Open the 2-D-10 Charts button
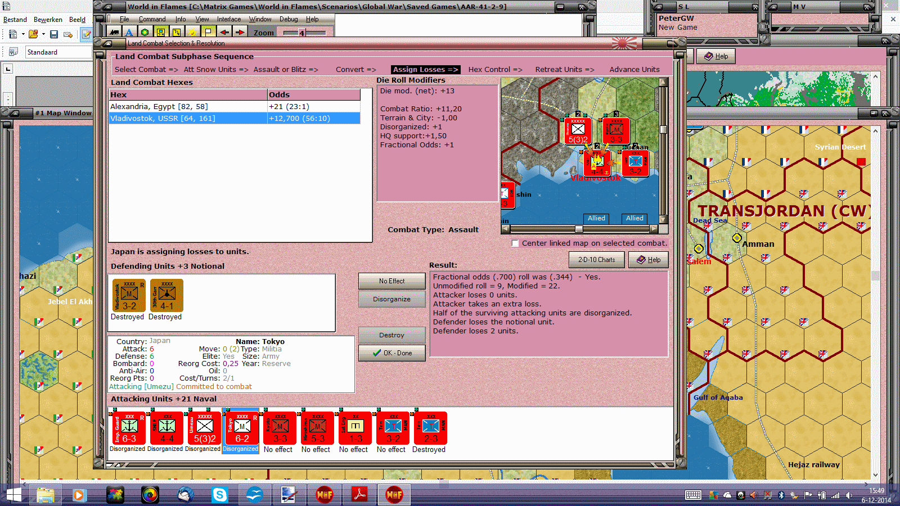The width and height of the screenshot is (900, 506). click(x=596, y=260)
